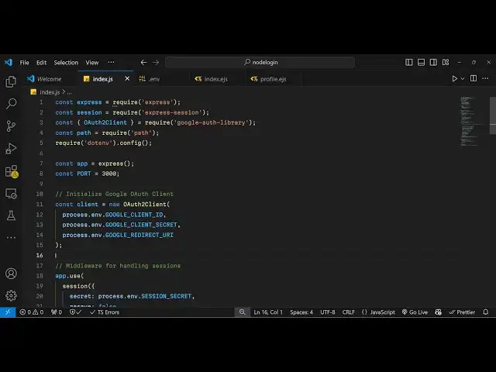
Task: Click the Prettier status item
Action: (x=462, y=312)
